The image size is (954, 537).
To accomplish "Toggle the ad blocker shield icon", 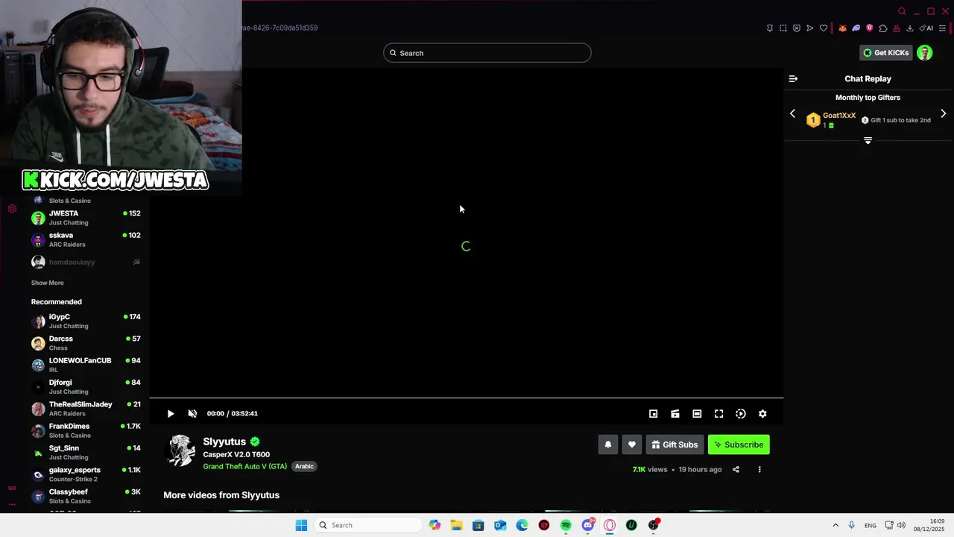I will tap(797, 28).
